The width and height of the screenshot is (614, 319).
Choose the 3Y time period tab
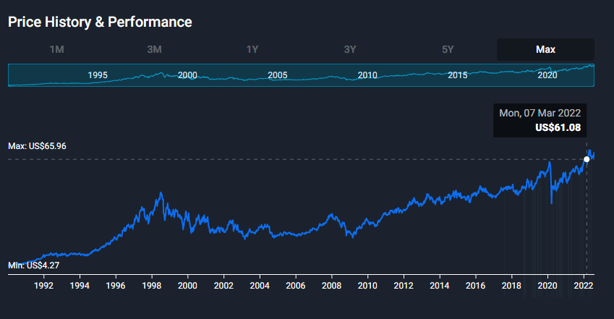[x=350, y=49]
